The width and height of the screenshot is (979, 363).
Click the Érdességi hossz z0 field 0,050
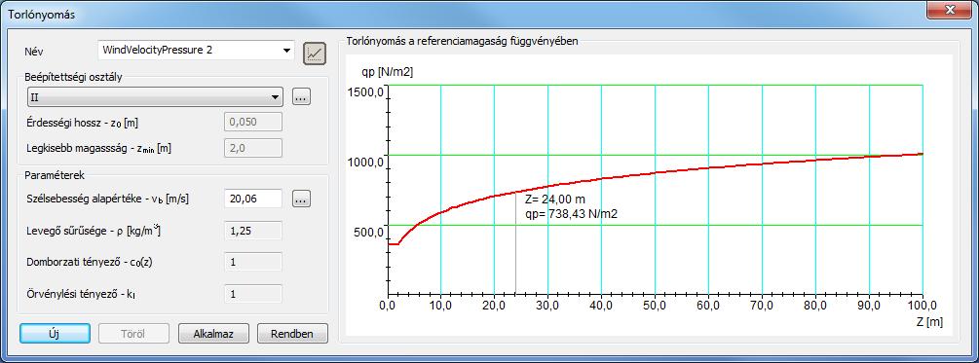pyautogui.click(x=253, y=123)
